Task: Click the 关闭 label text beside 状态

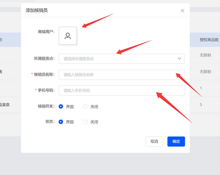Action: click(94, 122)
